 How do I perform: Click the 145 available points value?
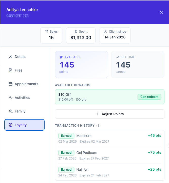tap(67, 65)
